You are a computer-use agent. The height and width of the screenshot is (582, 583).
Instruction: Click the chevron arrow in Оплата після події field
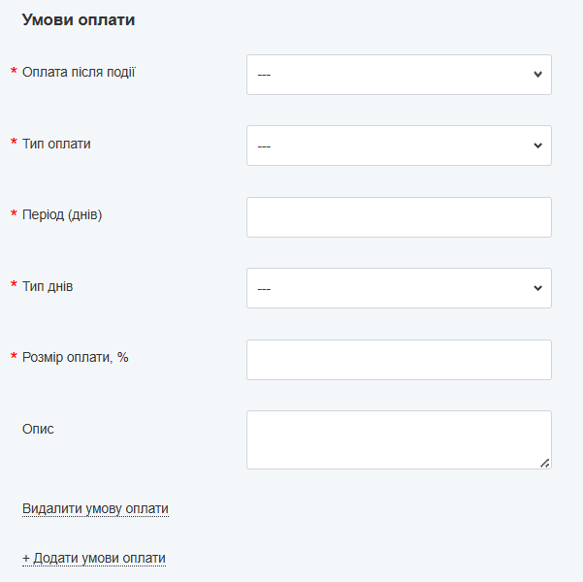click(x=537, y=75)
